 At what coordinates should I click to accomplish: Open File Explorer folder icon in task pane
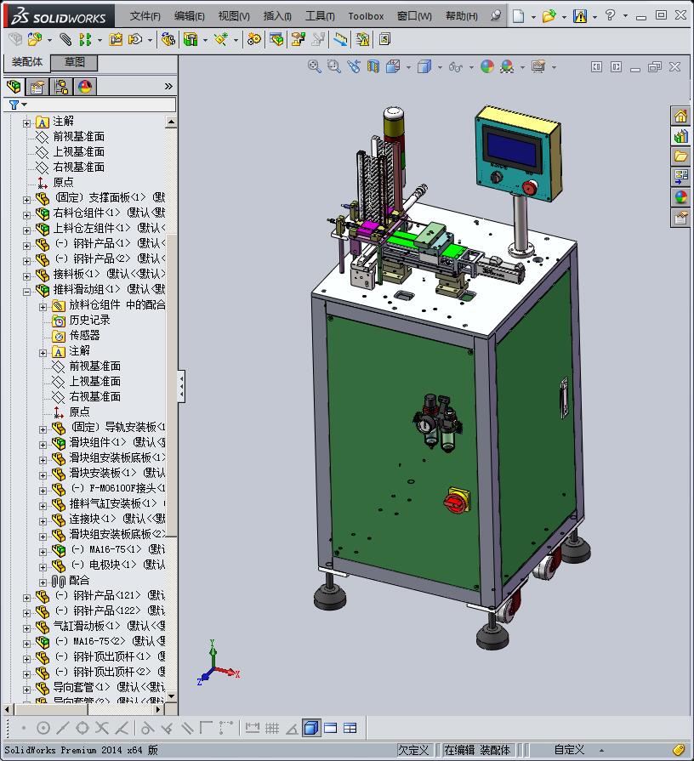point(680,156)
